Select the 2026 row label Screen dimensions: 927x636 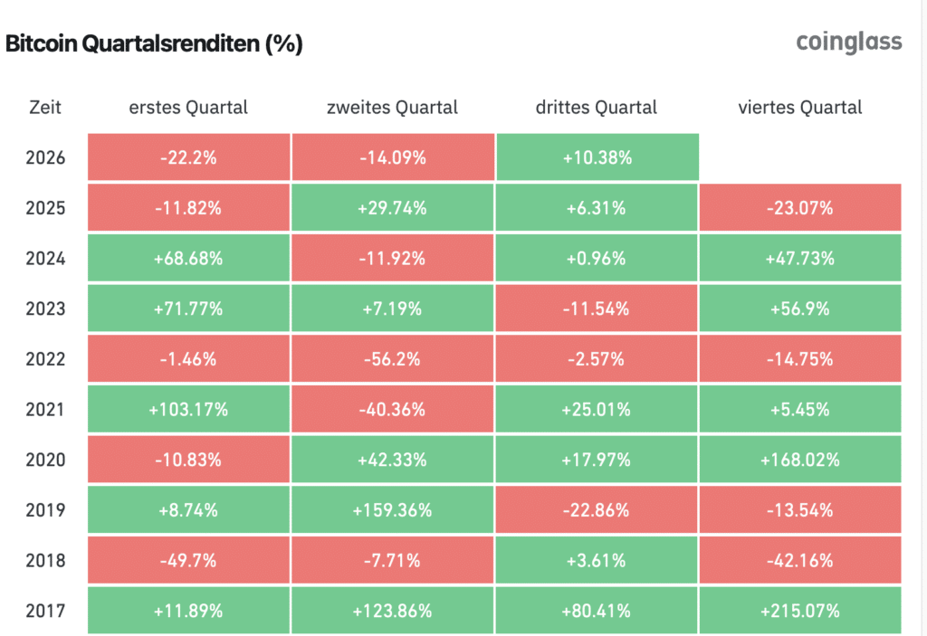[x=45, y=157]
